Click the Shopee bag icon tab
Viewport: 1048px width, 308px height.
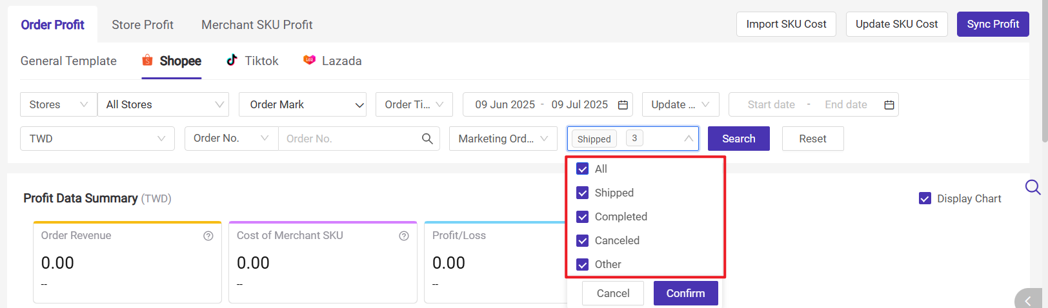click(147, 61)
